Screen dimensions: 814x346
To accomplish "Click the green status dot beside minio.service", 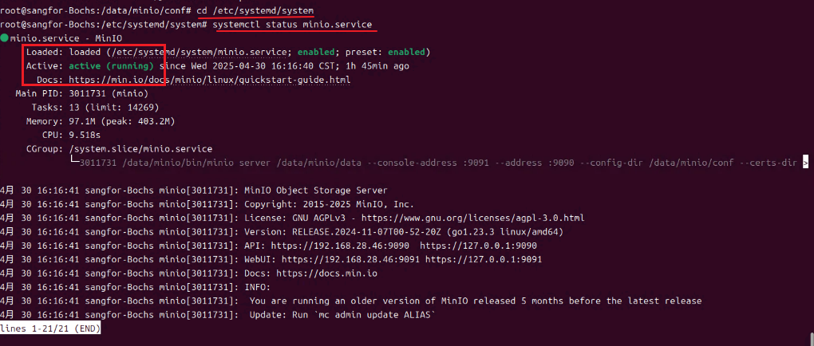I will tap(5, 38).
